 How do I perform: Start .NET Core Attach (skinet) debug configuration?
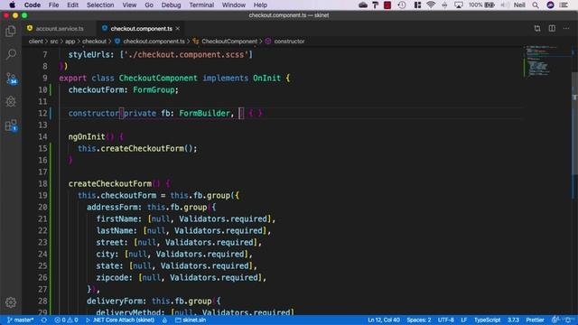click(x=120, y=320)
